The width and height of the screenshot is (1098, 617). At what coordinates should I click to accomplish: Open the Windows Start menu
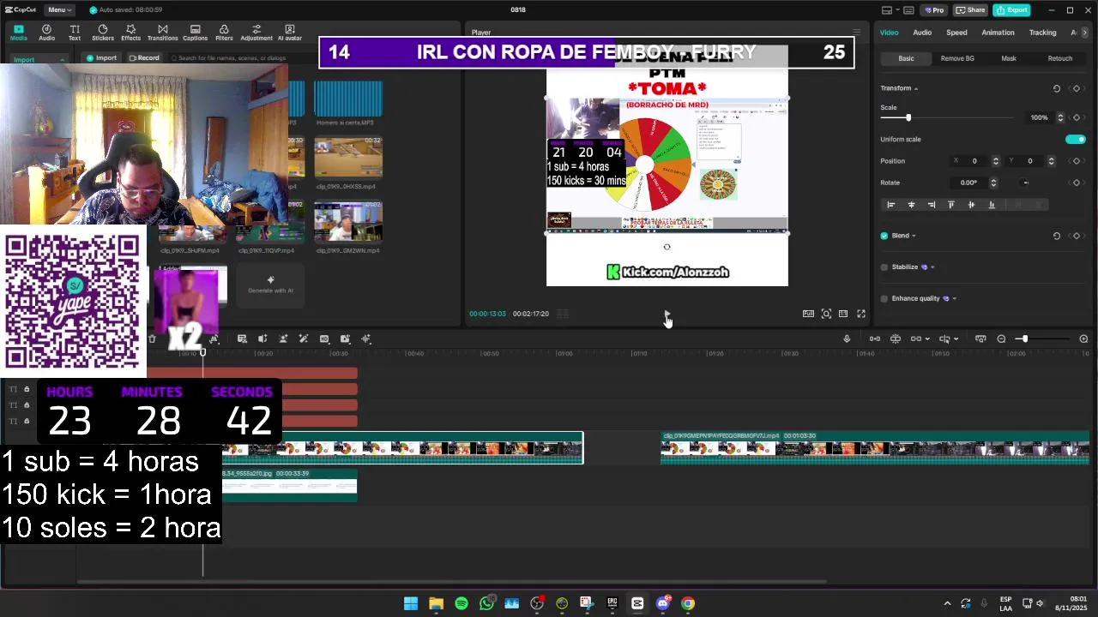tap(411, 603)
